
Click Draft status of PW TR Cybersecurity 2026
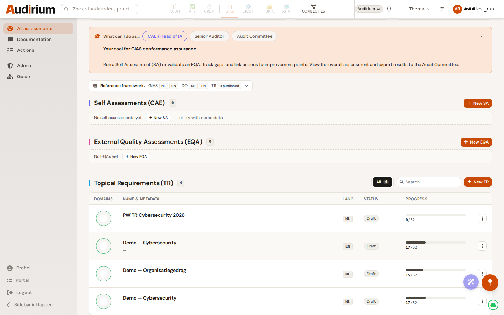point(371,218)
